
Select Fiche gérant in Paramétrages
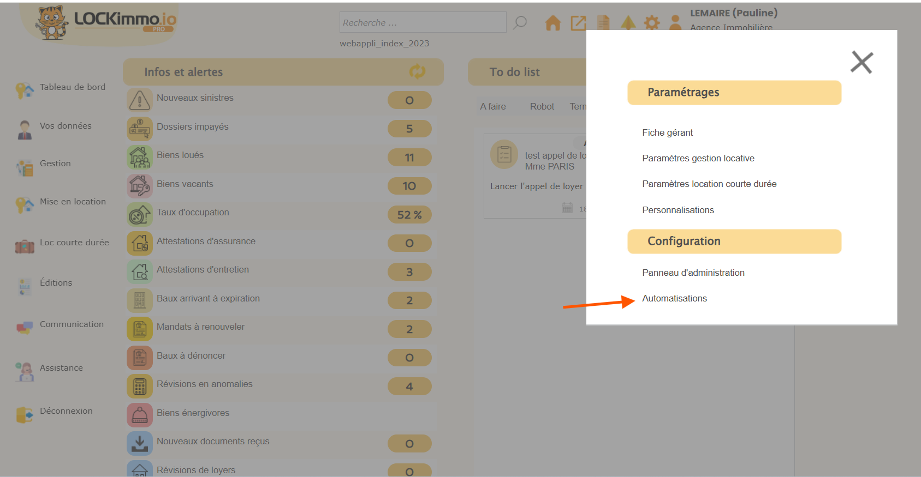pyautogui.click(x=667, y=132)
